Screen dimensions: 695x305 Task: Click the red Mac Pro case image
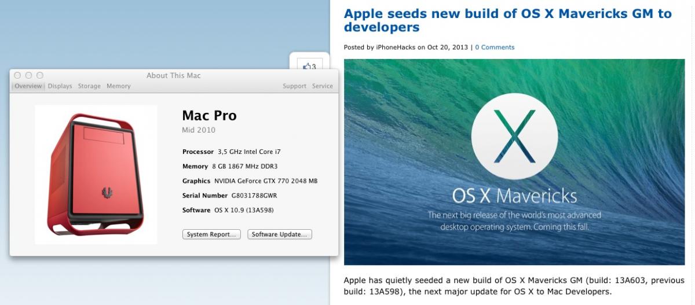[96, 175]
